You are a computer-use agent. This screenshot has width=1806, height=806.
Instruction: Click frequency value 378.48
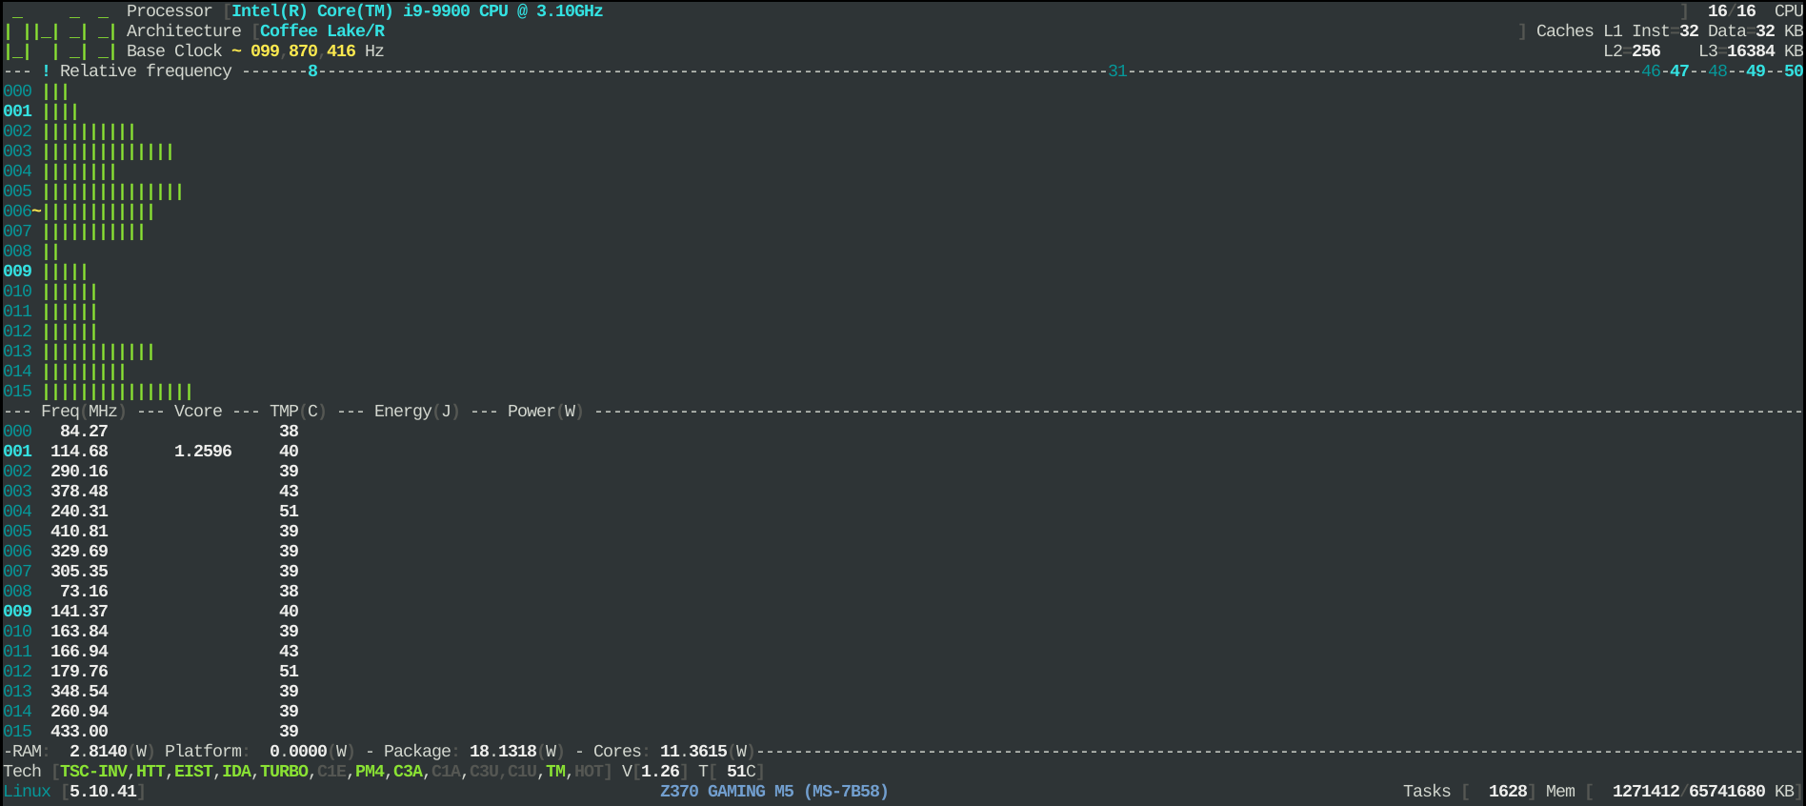pyautogui.click(x=79, y=492)
